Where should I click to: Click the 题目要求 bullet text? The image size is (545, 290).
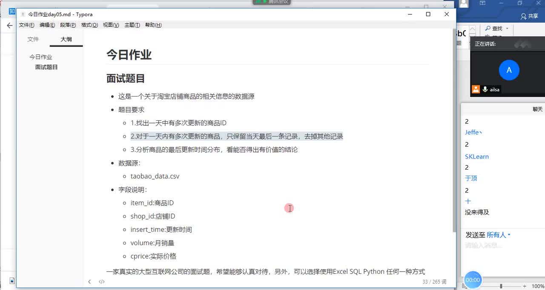131,110
